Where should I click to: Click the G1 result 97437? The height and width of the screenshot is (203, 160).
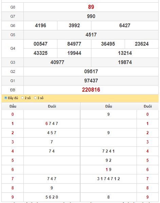91,81
